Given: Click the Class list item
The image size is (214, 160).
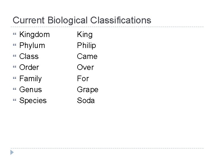Looking at the screenshot, I should coord(29,57).
